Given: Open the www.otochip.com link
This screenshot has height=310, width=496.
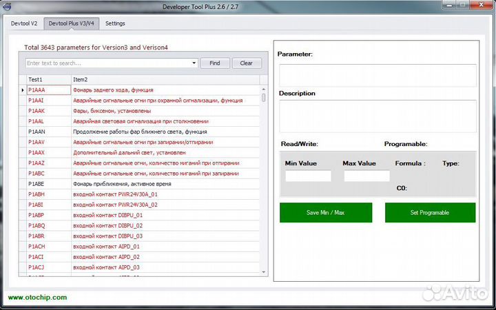Looking at the screenshot, I should pyautogui.click(x=37, y=298).
